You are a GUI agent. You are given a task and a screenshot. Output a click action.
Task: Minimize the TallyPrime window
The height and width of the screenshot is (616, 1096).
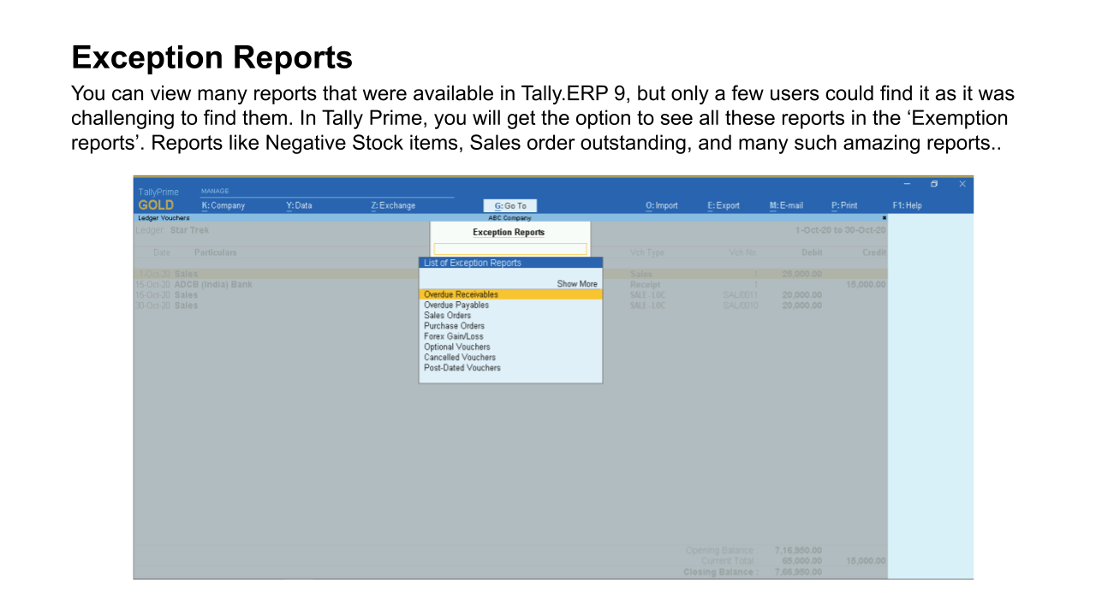pyautogui.click(x=908, y=184)
